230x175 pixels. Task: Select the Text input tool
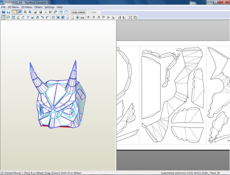[x=28, y=17]
